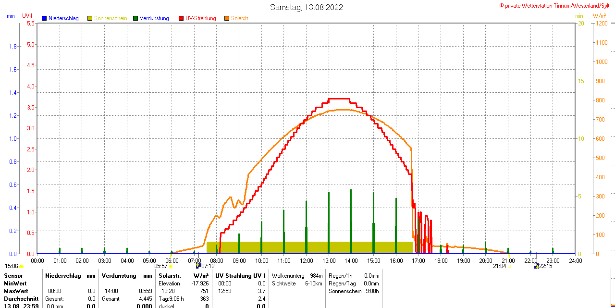Screen dimensions: 615x308
Task: Click the private Wetterstation Tinnum copyright text
Action: pyautogui.click(x=556, y=5)
